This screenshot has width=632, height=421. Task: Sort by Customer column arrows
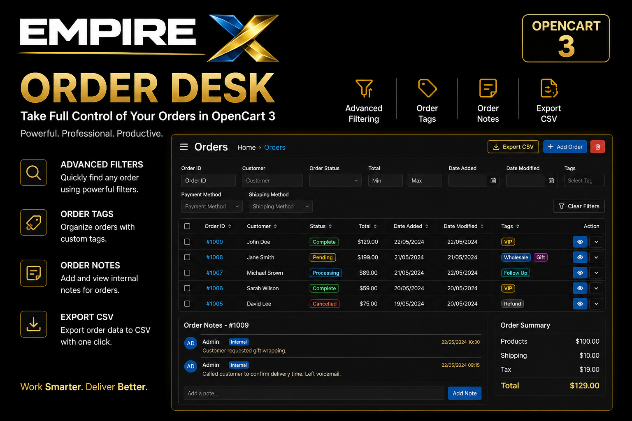(x=275, y=227)
